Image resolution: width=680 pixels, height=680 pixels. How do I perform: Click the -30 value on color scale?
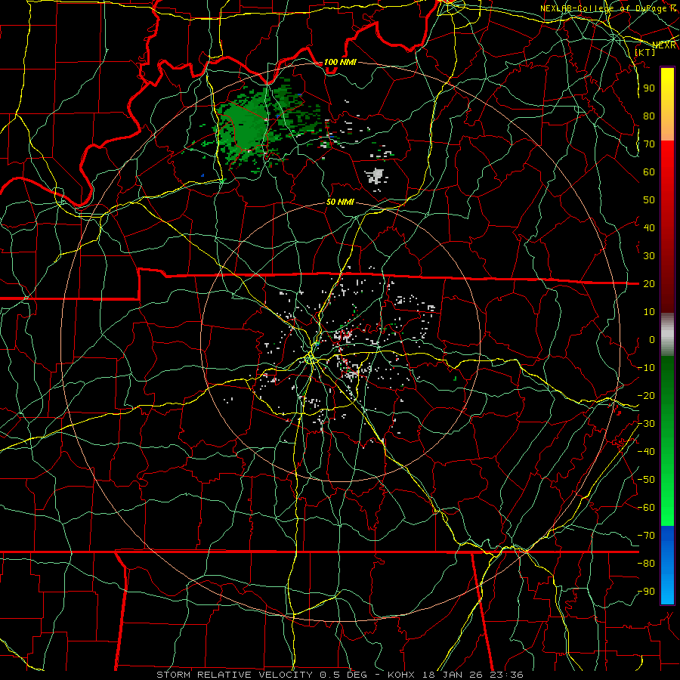[646, 424]
